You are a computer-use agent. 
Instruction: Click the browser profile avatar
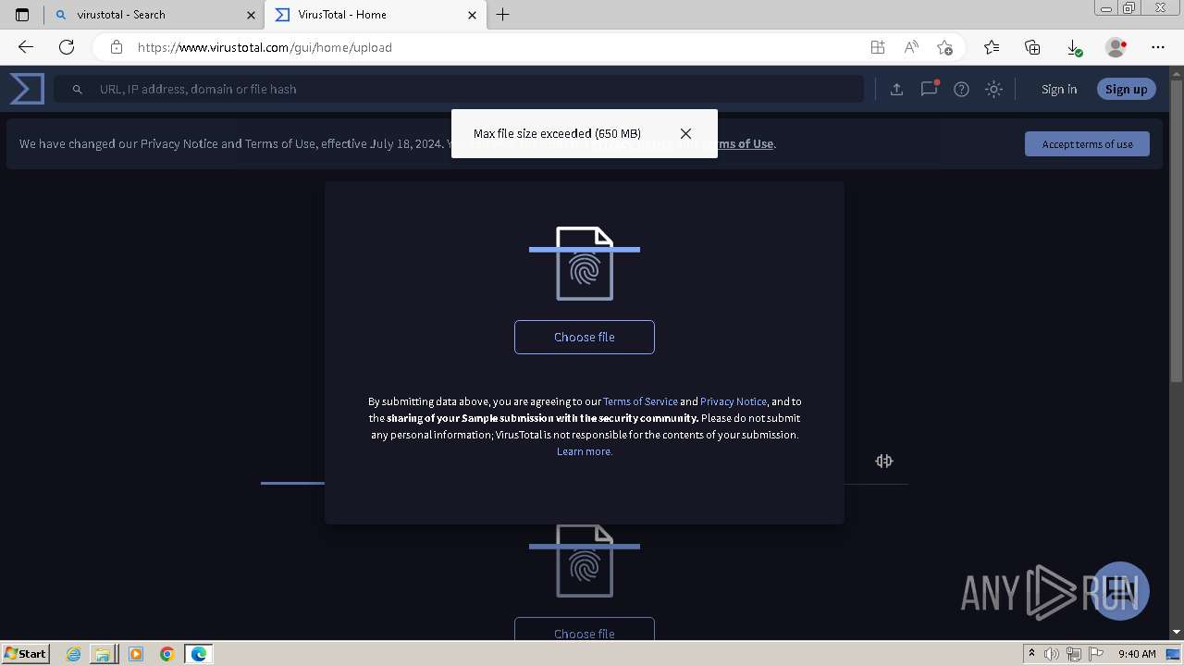pyautogui.click(x=1116, y=47)
